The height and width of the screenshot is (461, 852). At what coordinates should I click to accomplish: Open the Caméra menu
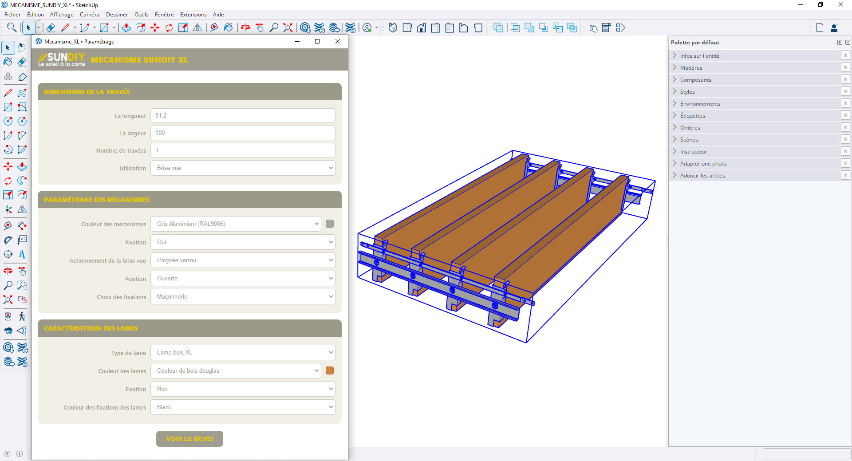[x=90, y=15]
